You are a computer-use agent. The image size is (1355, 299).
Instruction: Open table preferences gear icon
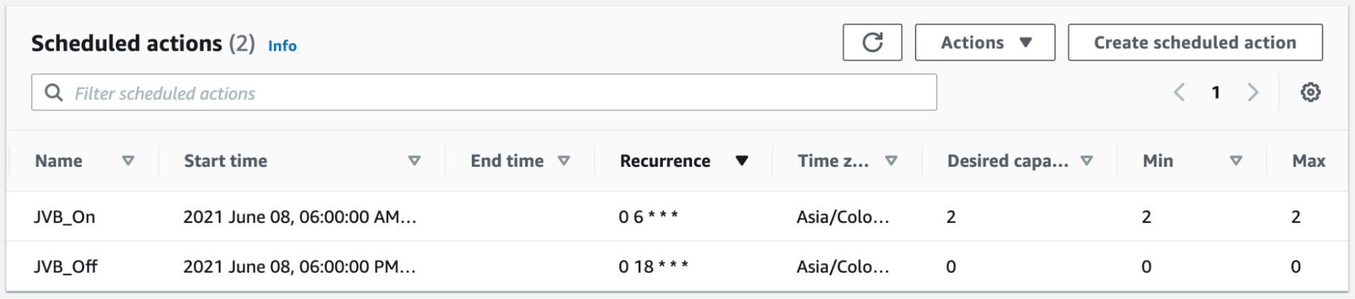pos(1310,92)
